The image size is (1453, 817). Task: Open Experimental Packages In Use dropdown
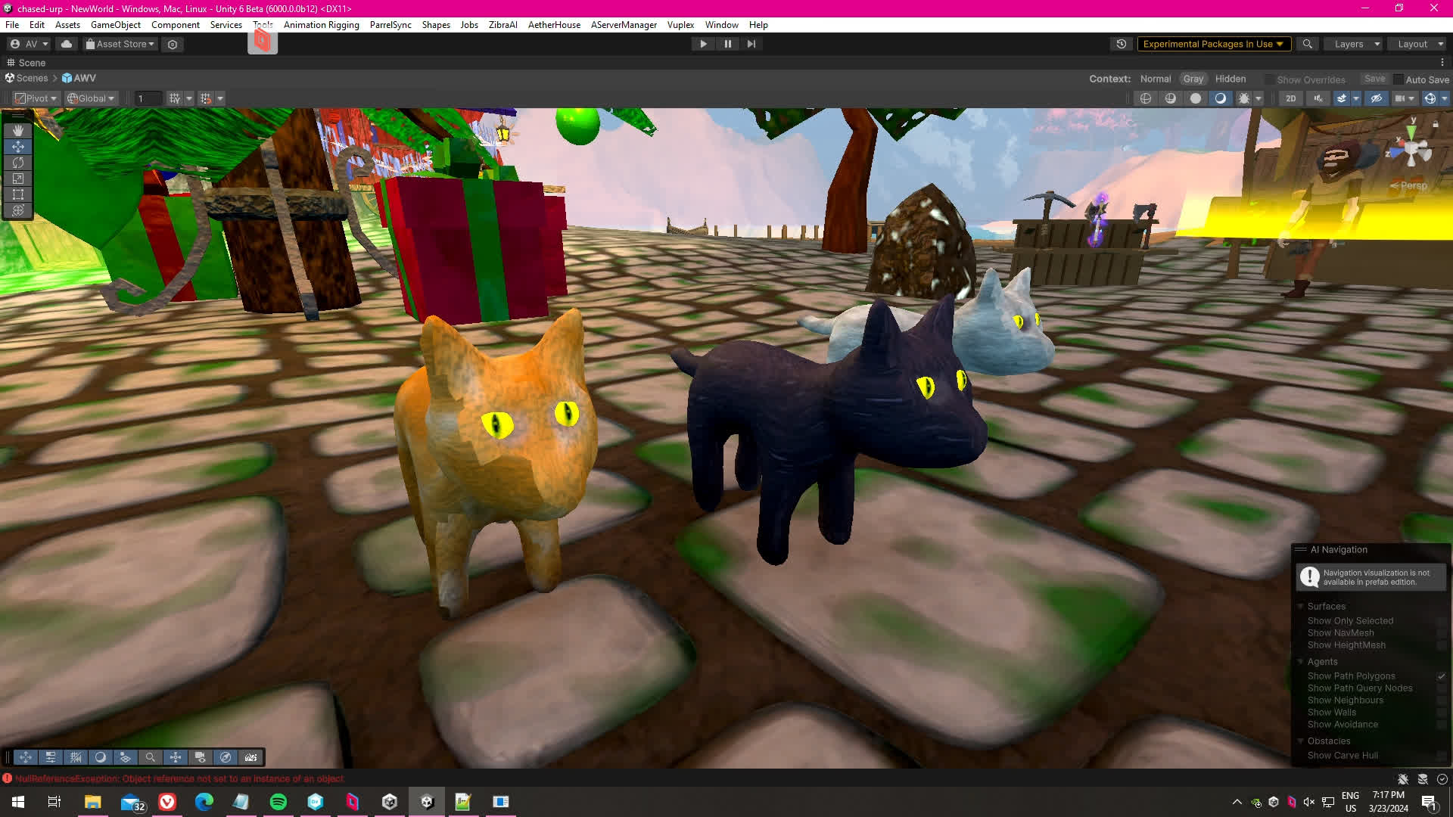[x=1213, y=44]
